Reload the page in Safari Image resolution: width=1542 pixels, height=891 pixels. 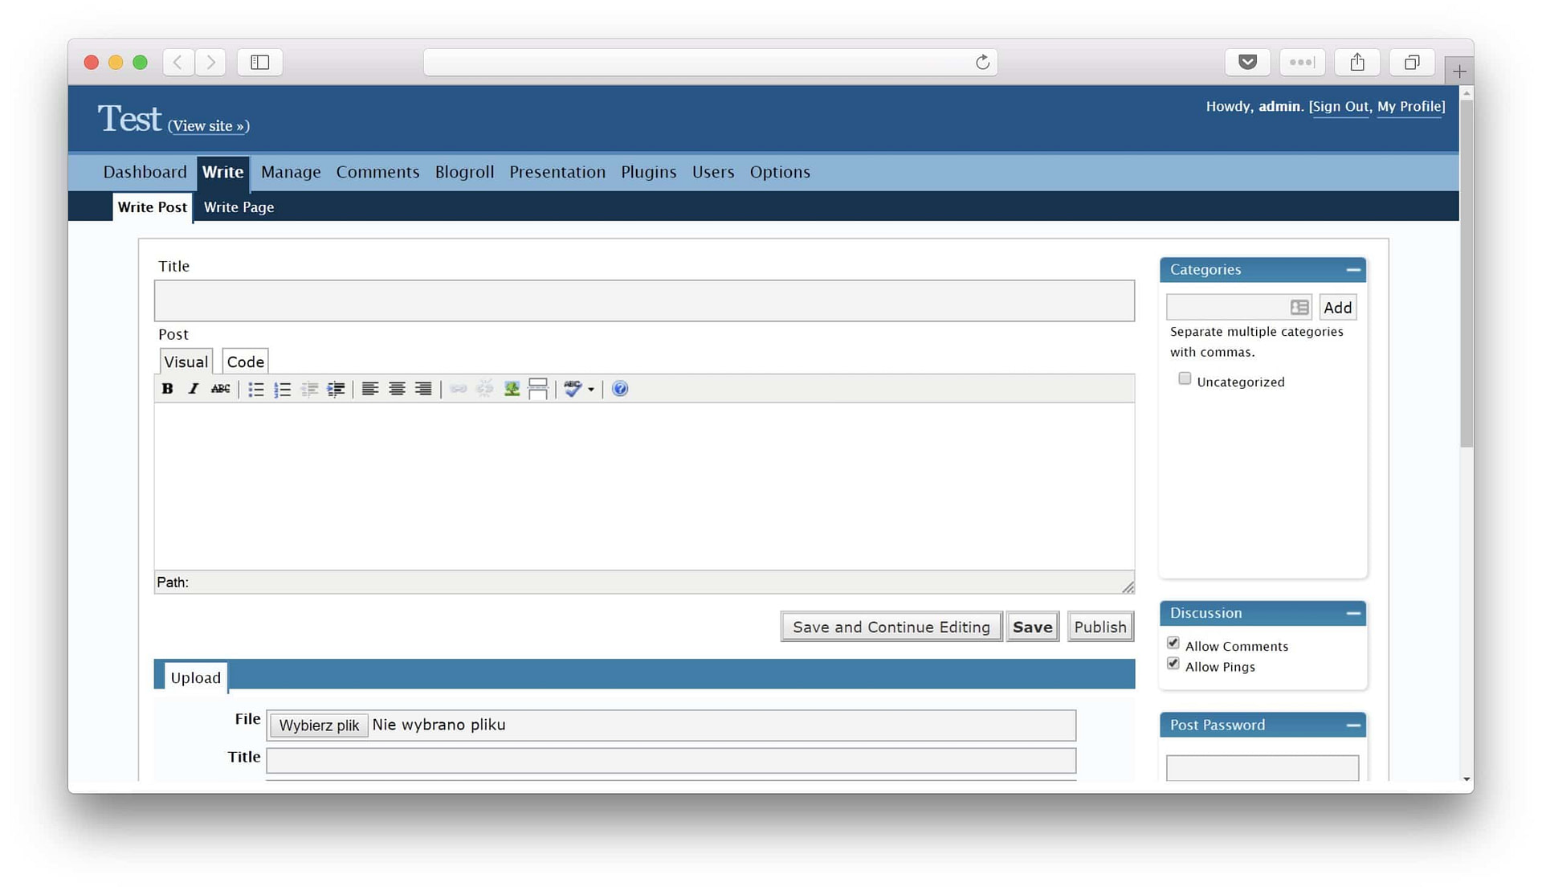coord(982,62)
